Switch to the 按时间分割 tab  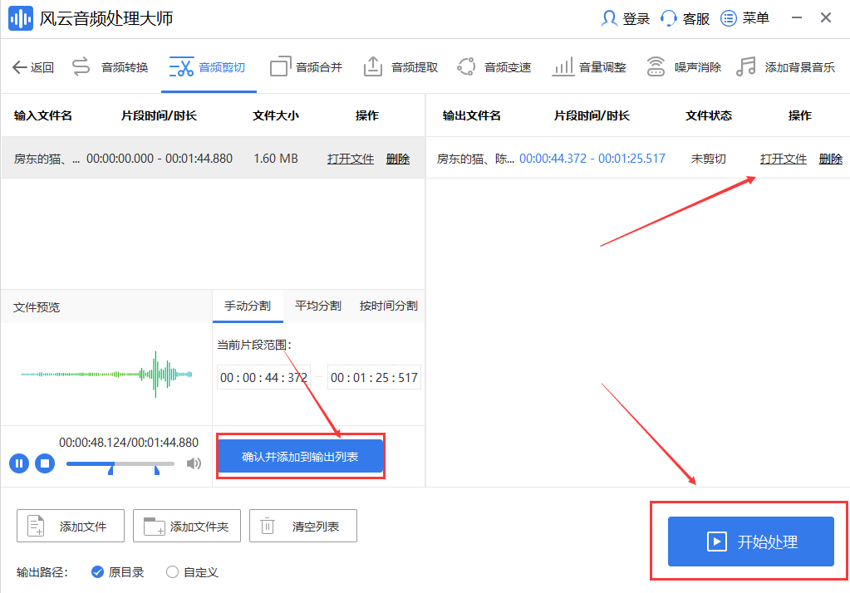[387, 305]
